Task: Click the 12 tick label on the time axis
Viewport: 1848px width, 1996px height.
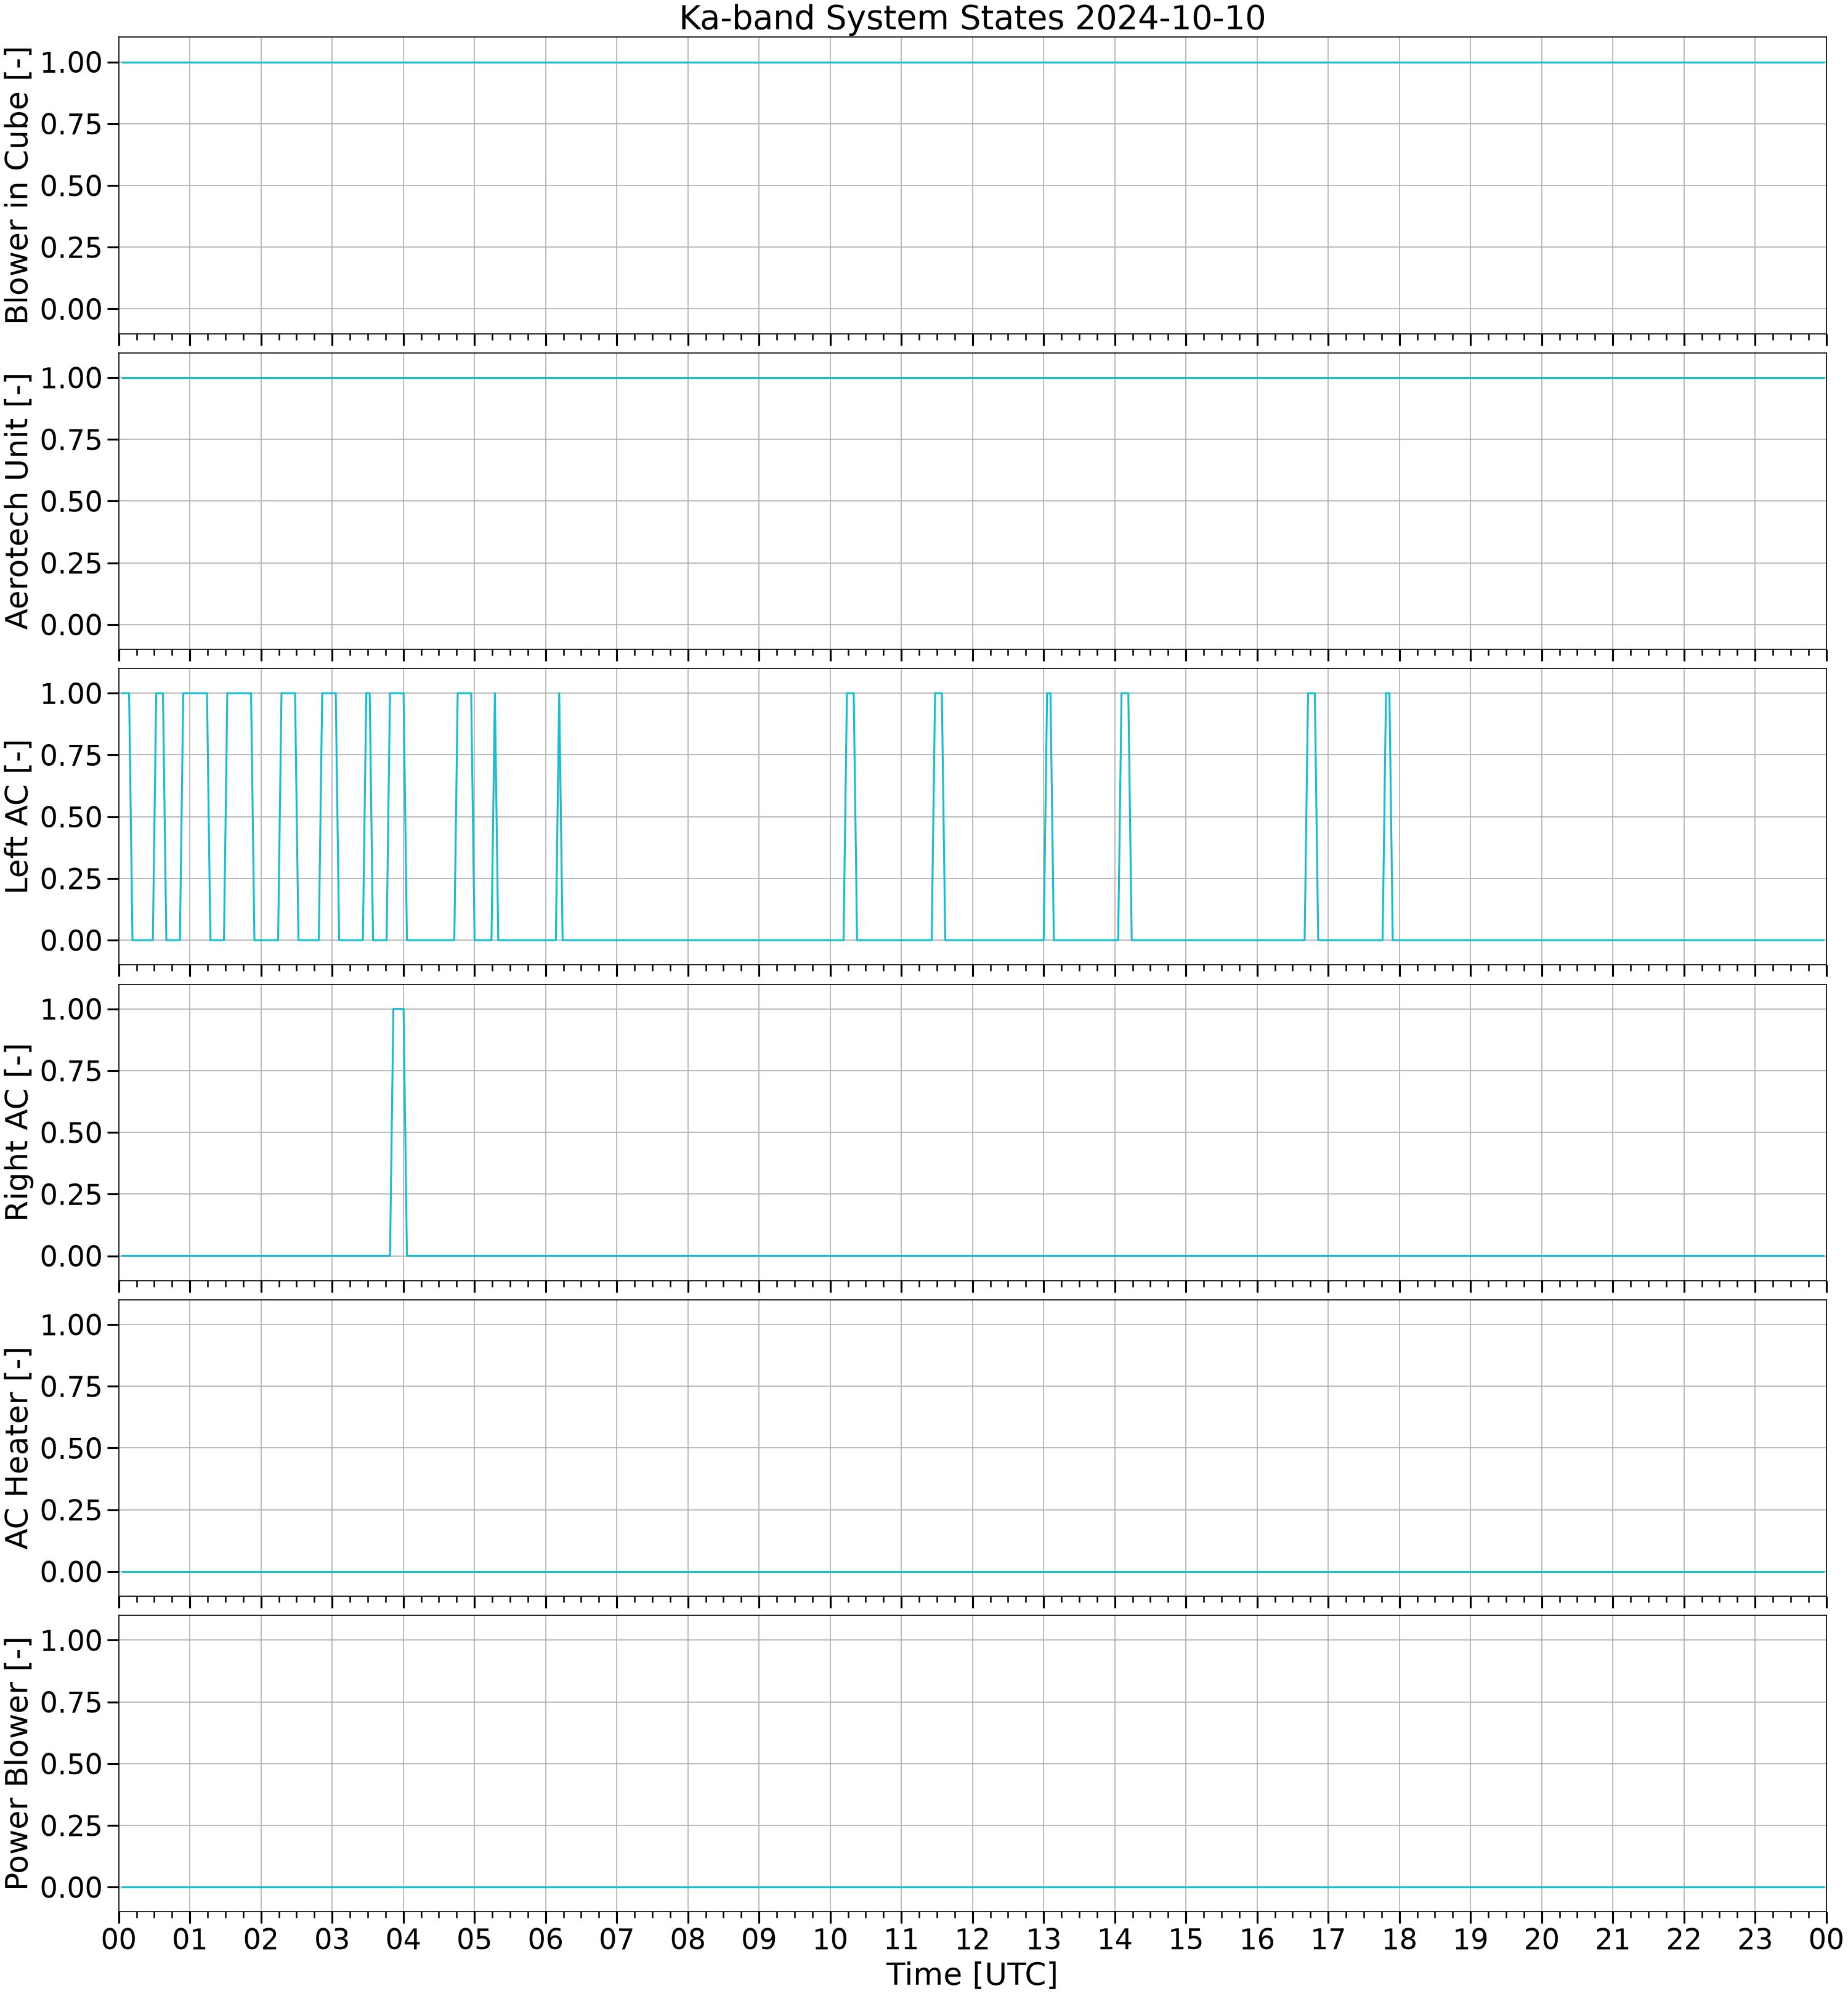Action: (972, 1939)
